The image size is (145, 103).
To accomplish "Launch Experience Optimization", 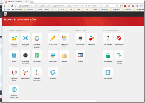I will point(25,55).
